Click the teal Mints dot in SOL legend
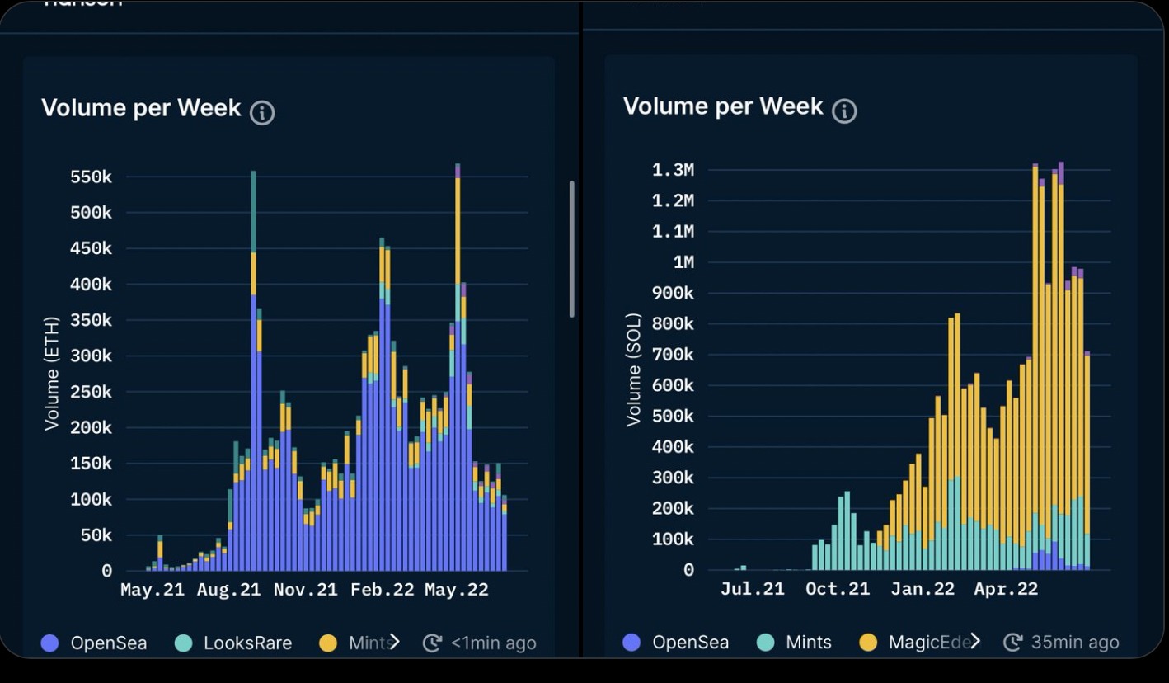1169x683 pixels. [766, 643]
